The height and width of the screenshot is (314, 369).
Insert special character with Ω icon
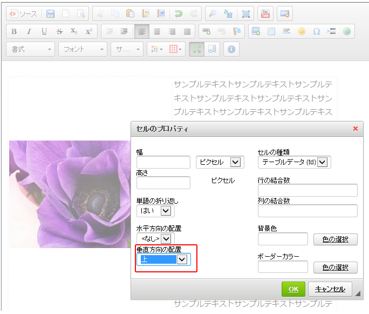[x=317, y=31]
